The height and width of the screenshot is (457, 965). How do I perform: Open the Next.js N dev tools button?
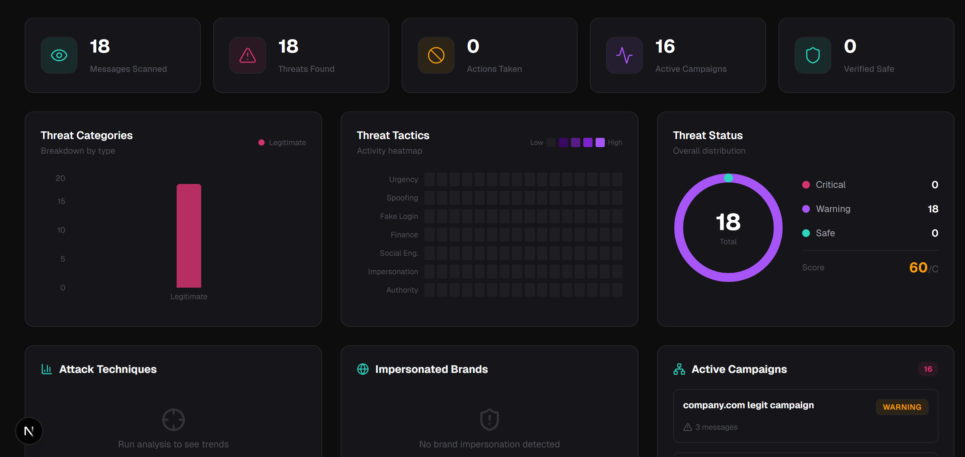29,431
